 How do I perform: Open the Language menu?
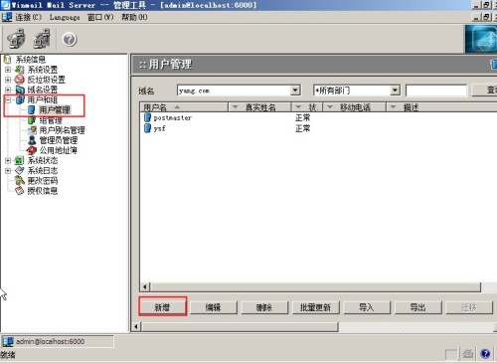pyautogui.click(x=65, y=17)
